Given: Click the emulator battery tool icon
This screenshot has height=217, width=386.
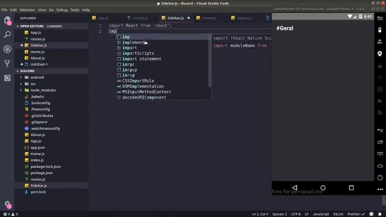Looking at the screenshot, I should pyautogui.click(x=380, y=30).
